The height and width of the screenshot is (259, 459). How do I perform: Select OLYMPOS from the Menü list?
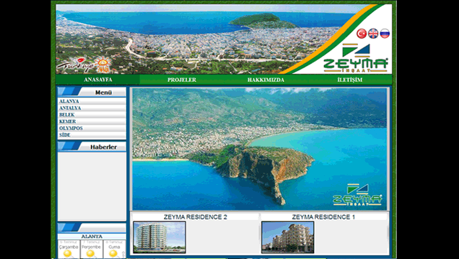pos(92,128)
